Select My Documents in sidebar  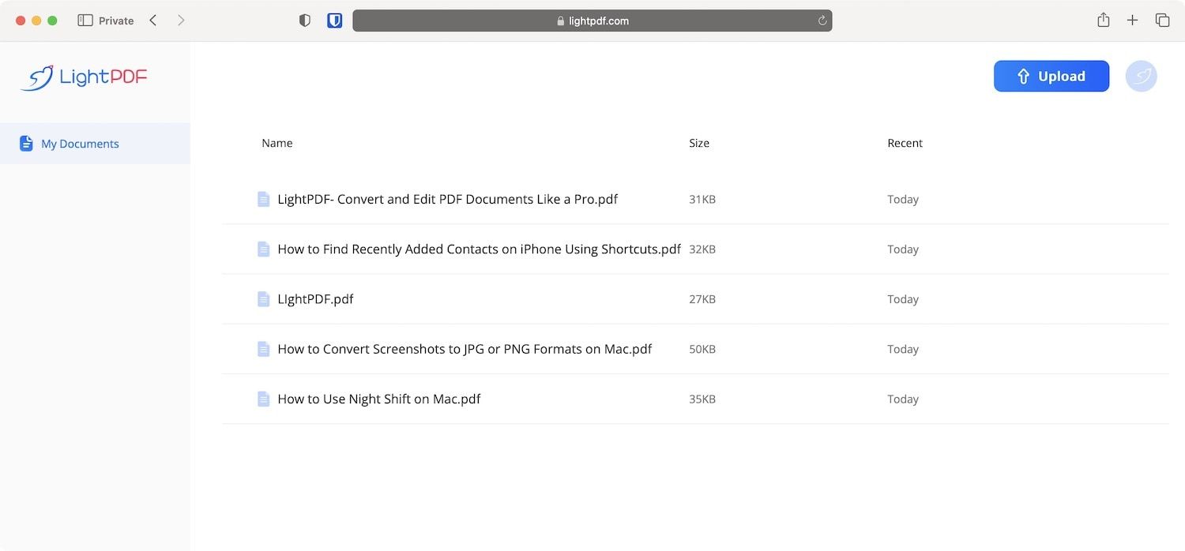pos(80,144)
